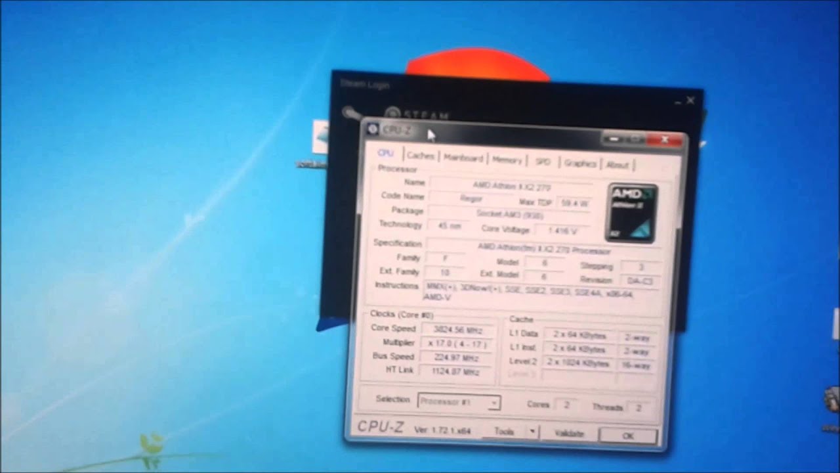Click the AMD Athlon II processor logo
The height and width of the screenshot is (473, 840).
(632, 213)
